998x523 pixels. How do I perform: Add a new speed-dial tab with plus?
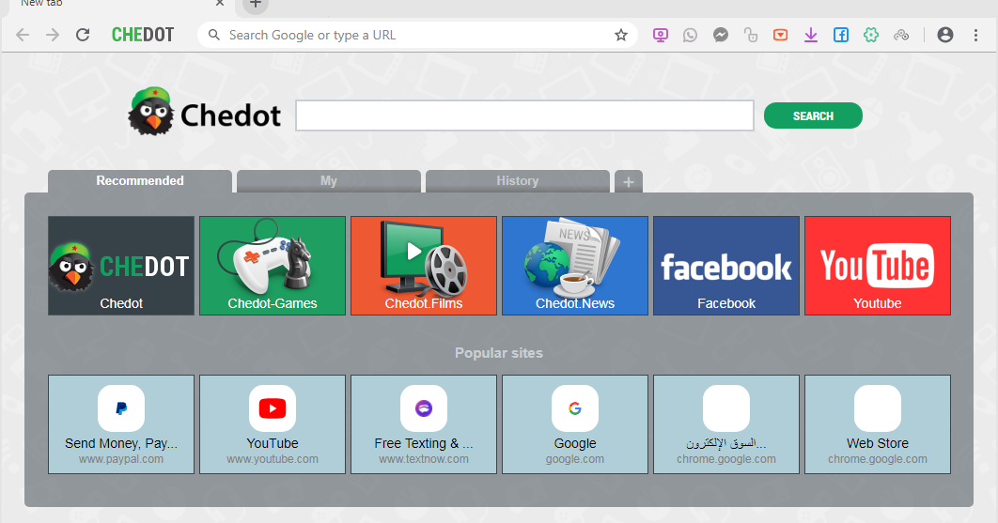(628, 182)
